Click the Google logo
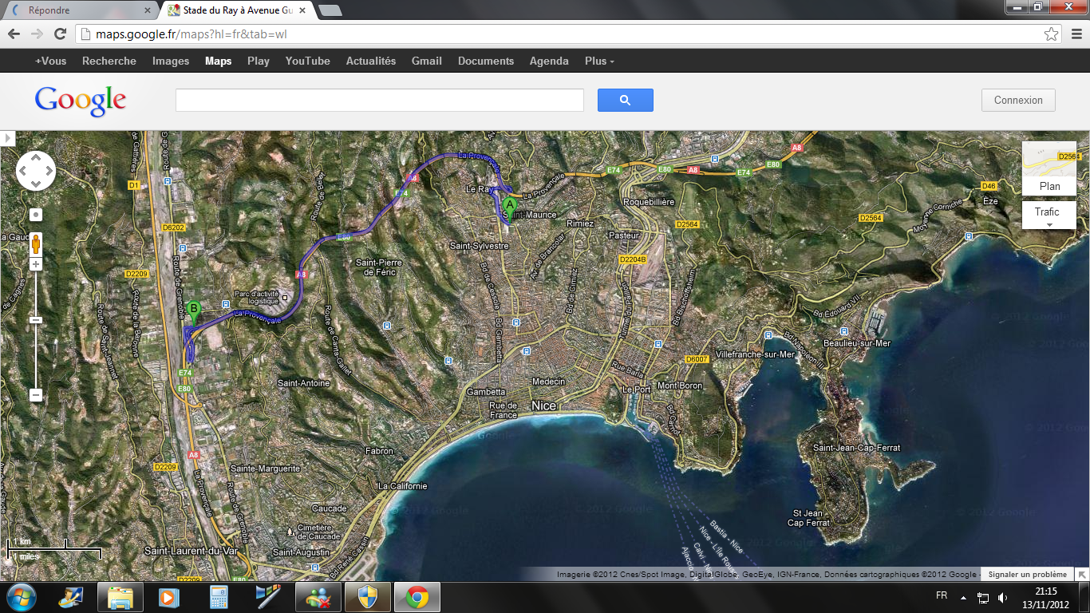1090x613 pixels. click(x=81, y=101)
